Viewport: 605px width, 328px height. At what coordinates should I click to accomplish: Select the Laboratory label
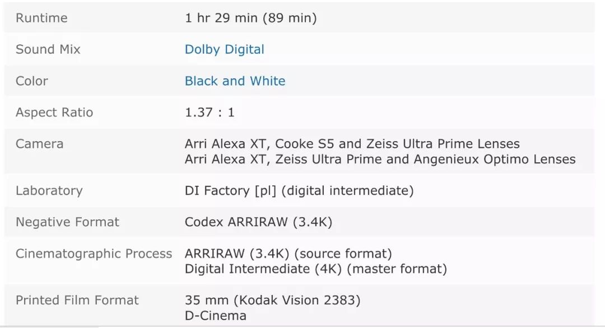pyautogui.click(x=49, y=191)
